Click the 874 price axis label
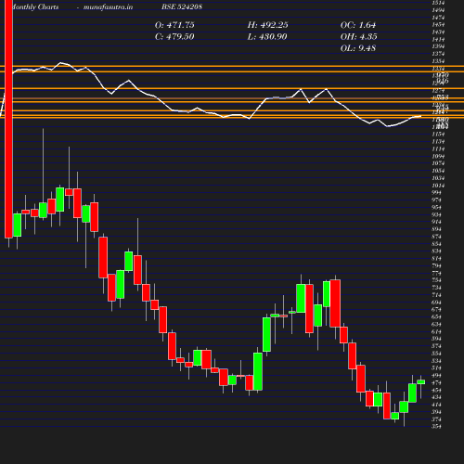 (x=436, y=237)
